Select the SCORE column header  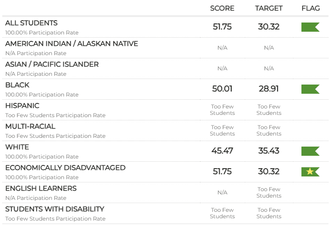tap(222, 8)
